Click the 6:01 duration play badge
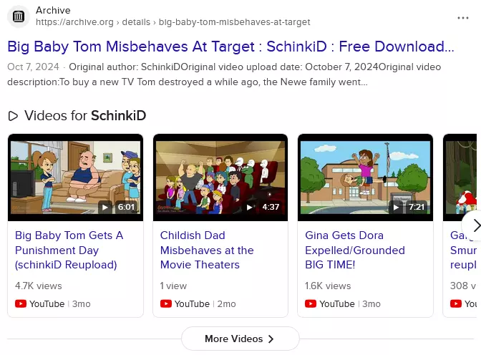 tap(118, 207)
